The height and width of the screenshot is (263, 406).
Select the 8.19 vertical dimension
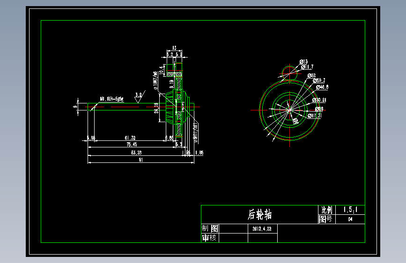[171, 84]
